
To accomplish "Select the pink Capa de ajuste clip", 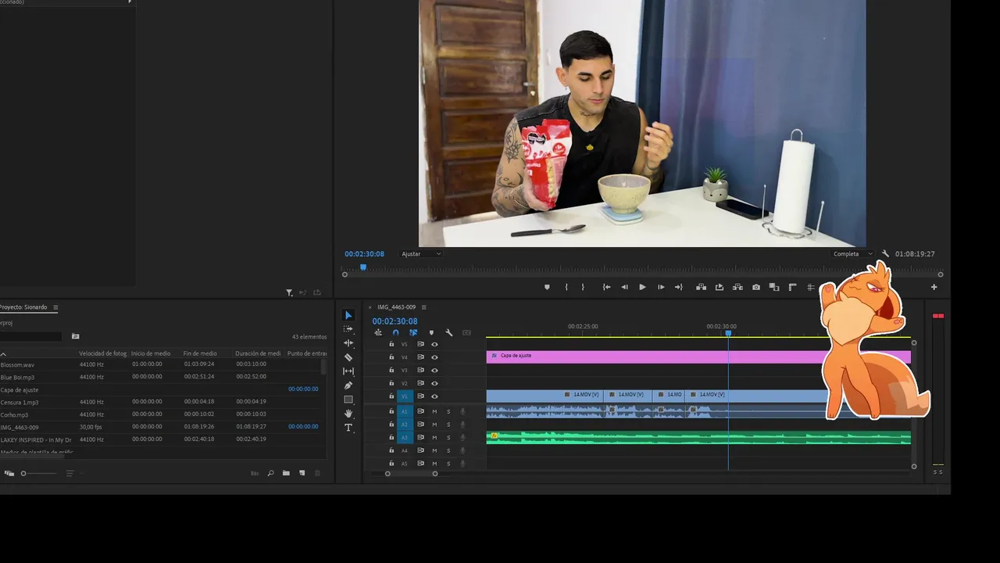I will [x=698, y=357].
